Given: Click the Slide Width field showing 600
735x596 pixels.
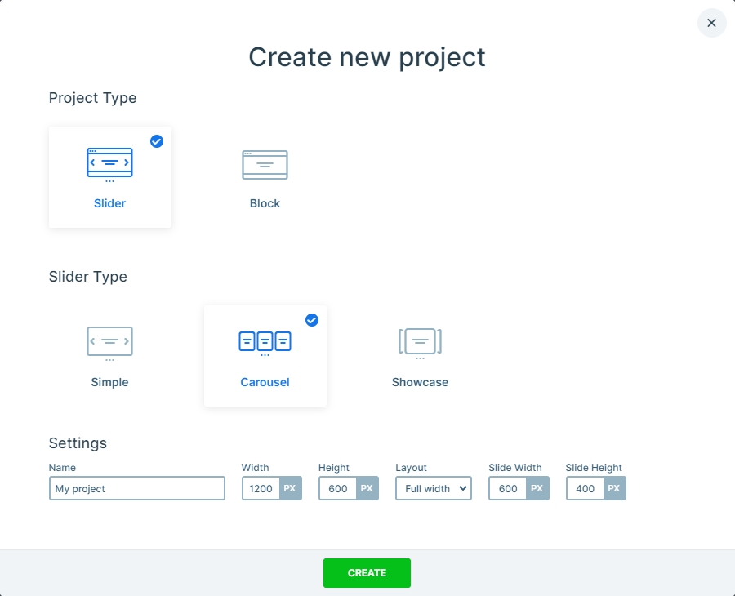Looking at the screenshot, I should click(x=508, y=488).
